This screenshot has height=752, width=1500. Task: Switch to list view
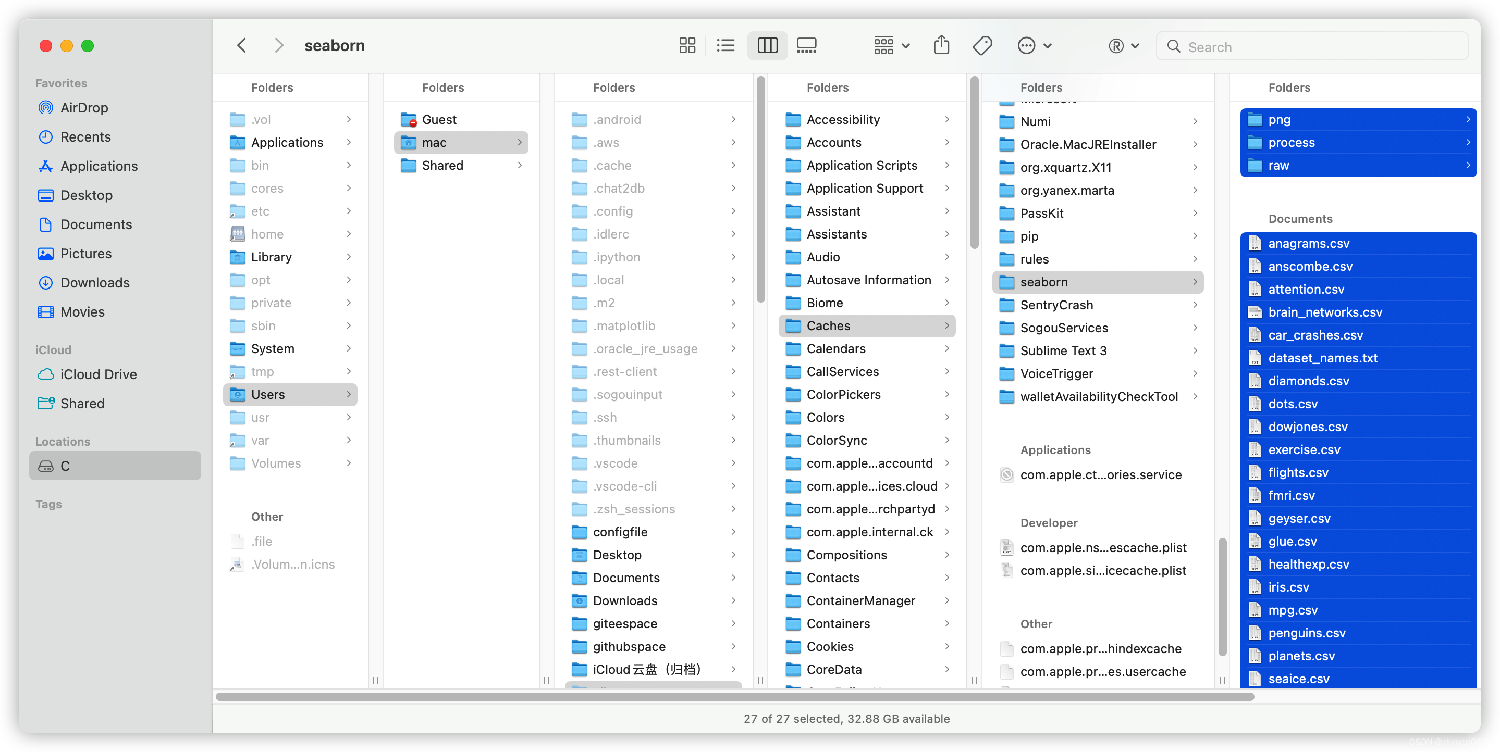tap(726, 45)
